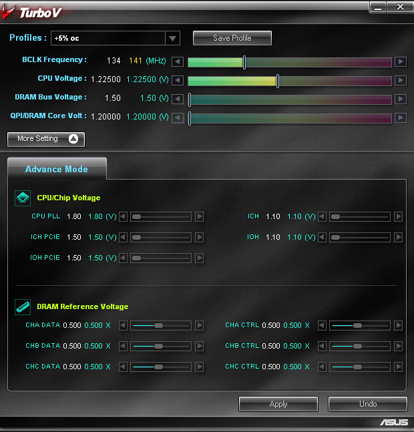
Task: Click the CHB DATA decrease arrow
Action: [123, 346]
